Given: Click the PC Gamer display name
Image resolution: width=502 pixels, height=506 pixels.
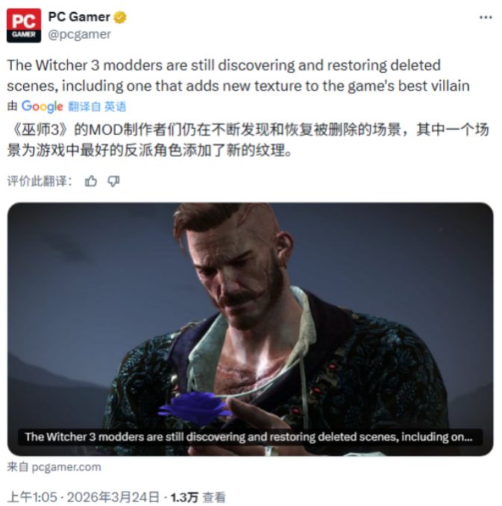Looking at the screenshot, I should pyautogui.click(x=79, y=17).
